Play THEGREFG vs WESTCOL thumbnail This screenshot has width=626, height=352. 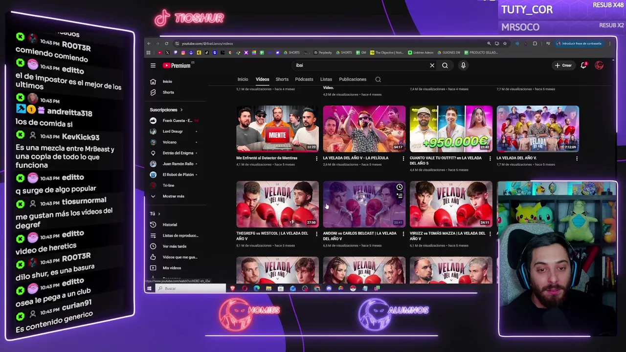(277, 204)
